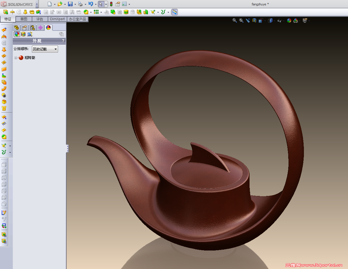Switch to the 评估 tab
Screen dimensions: 348x269
click(40, 19)
